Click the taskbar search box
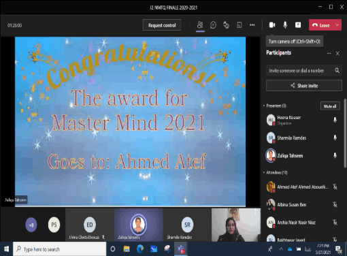The image size is (347, 256). pos(60,249)
